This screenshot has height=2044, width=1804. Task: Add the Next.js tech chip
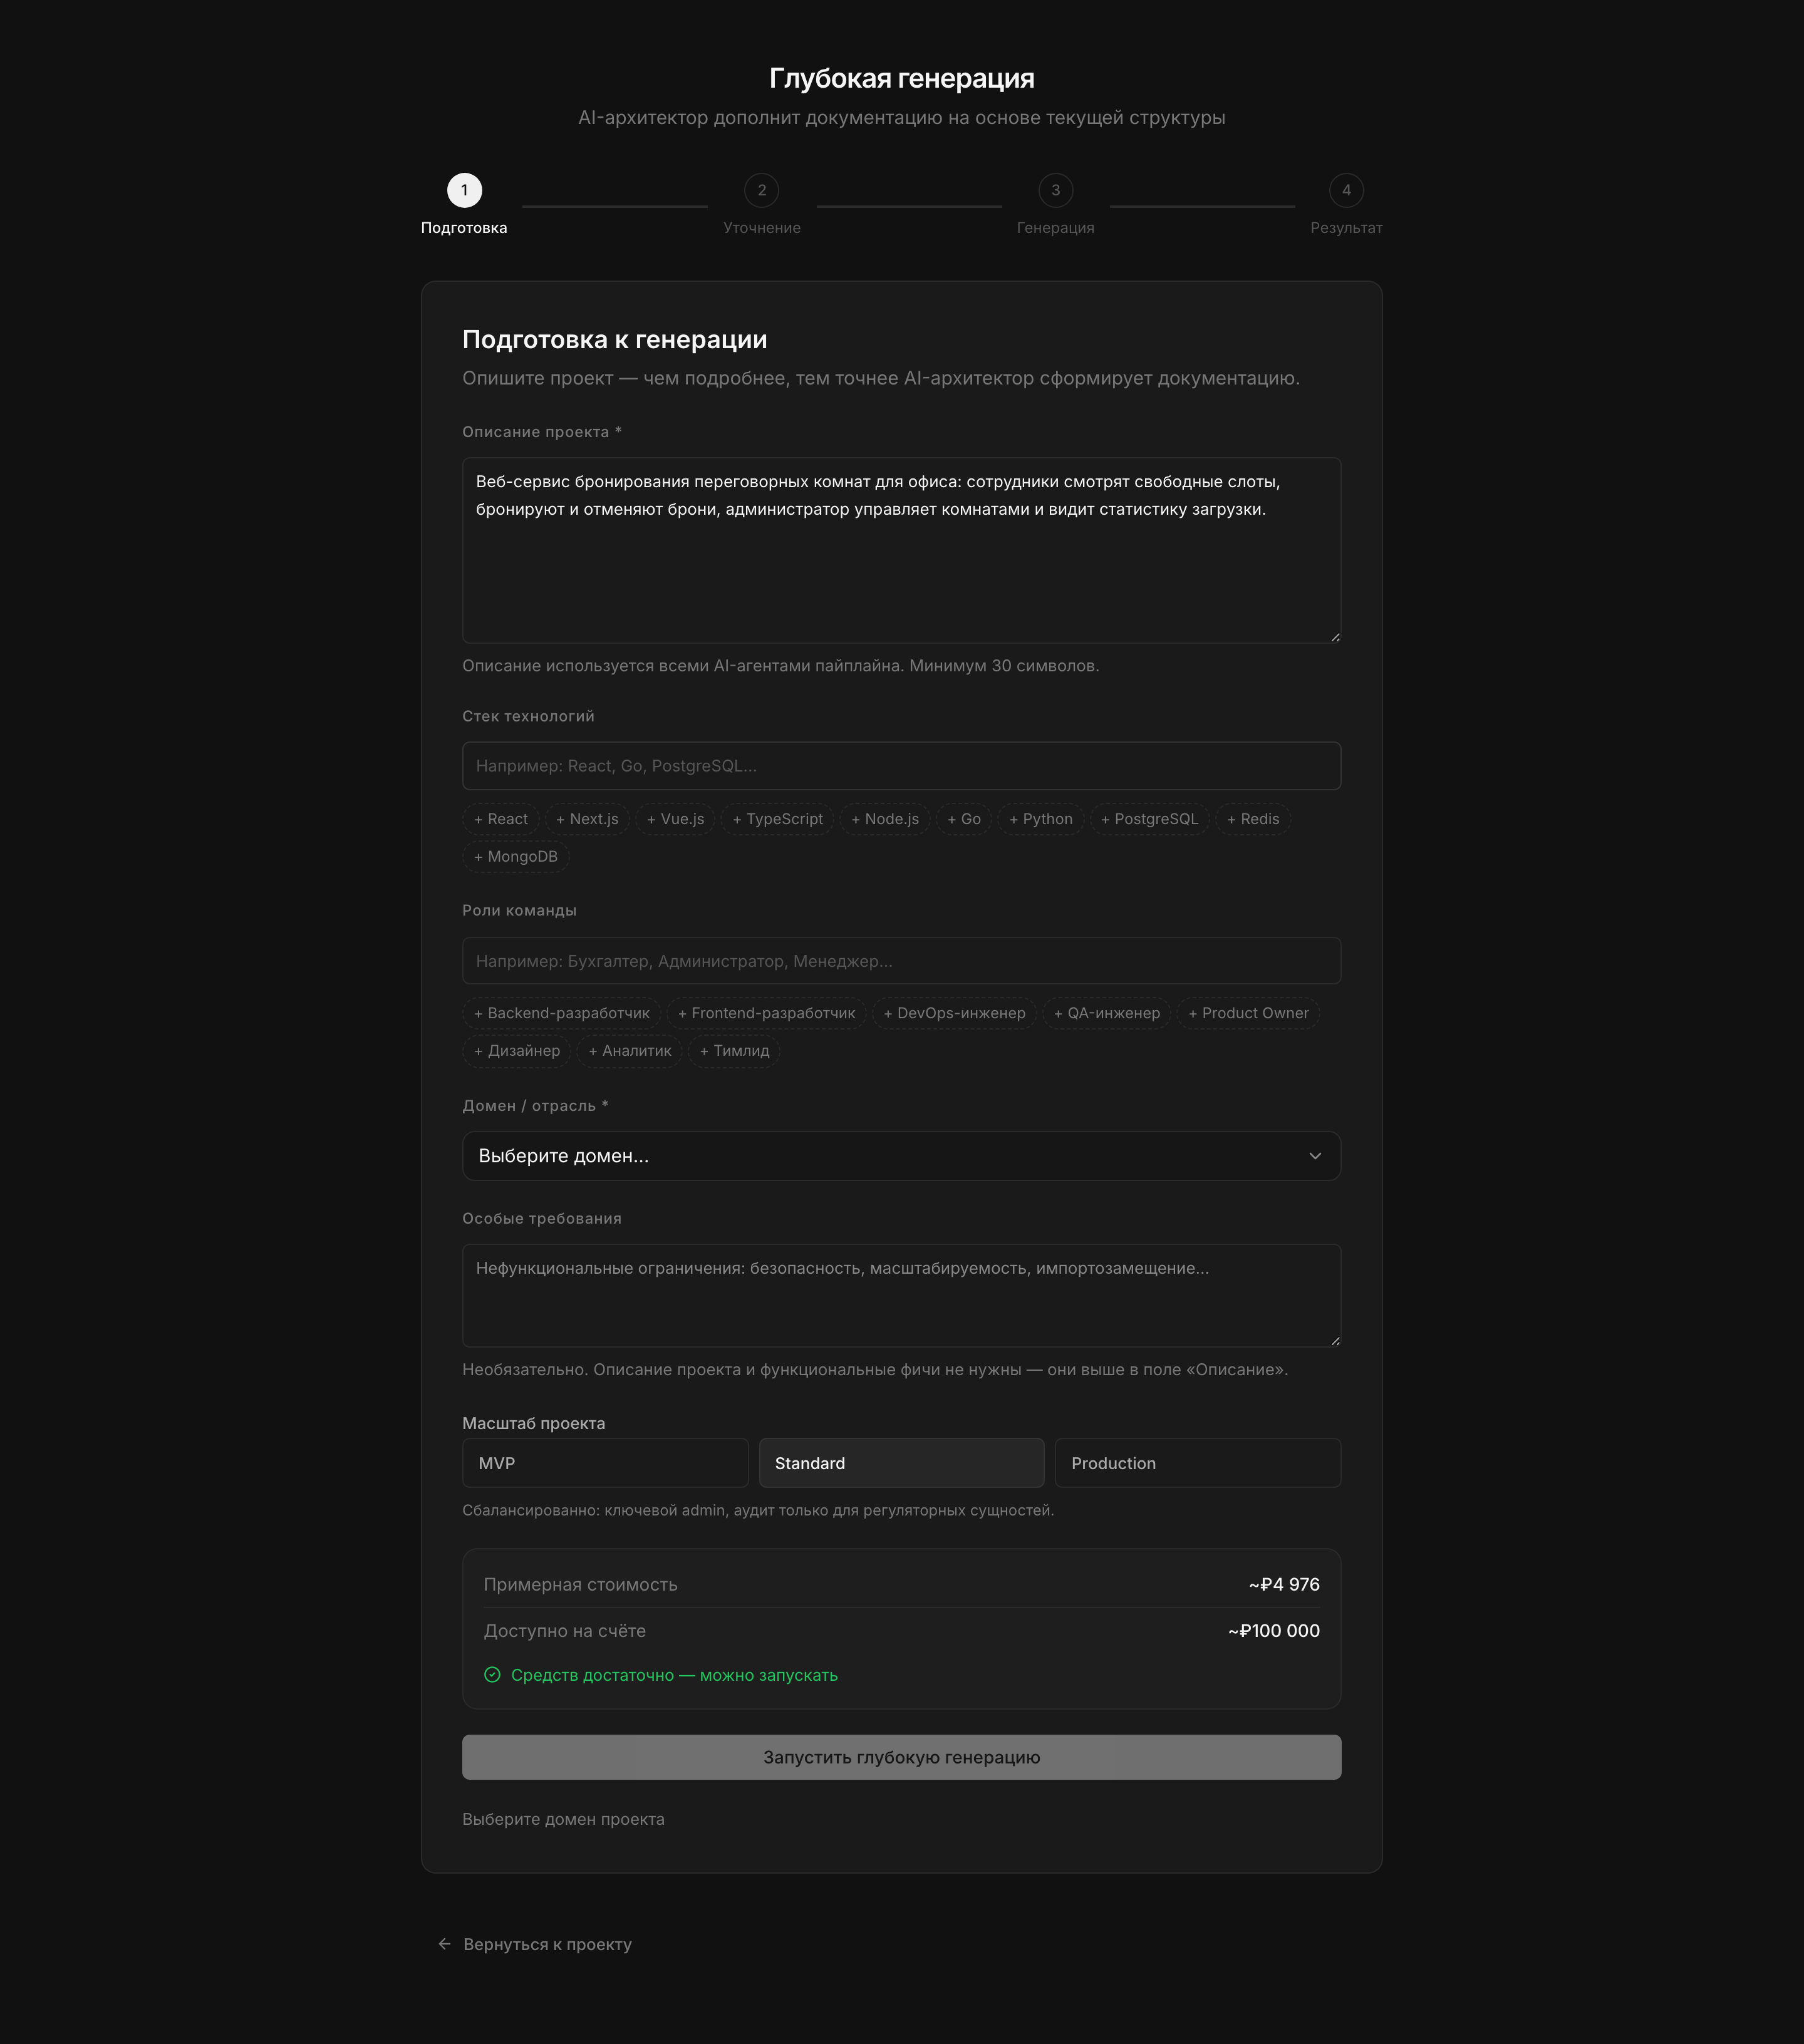click(x=587, y=819)
